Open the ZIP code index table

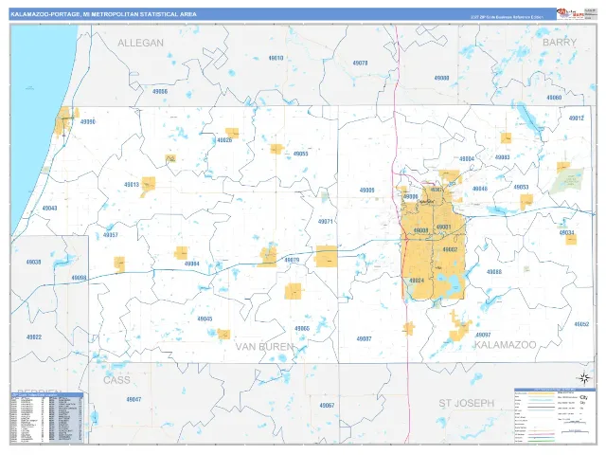click(46, 418)
